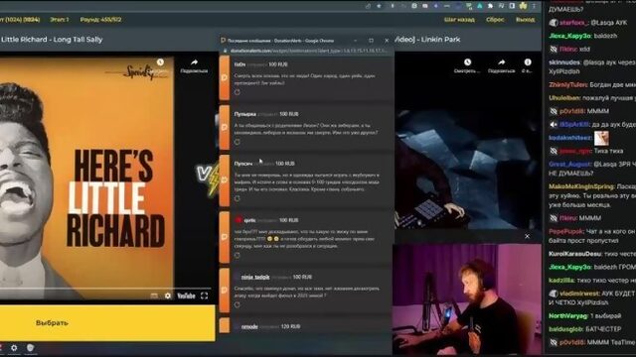Replay the 100 RUB donation from Пупырка
This screenshot has height=357, width=636.
238,142
